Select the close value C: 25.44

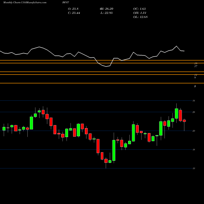[x=74, y=13]
